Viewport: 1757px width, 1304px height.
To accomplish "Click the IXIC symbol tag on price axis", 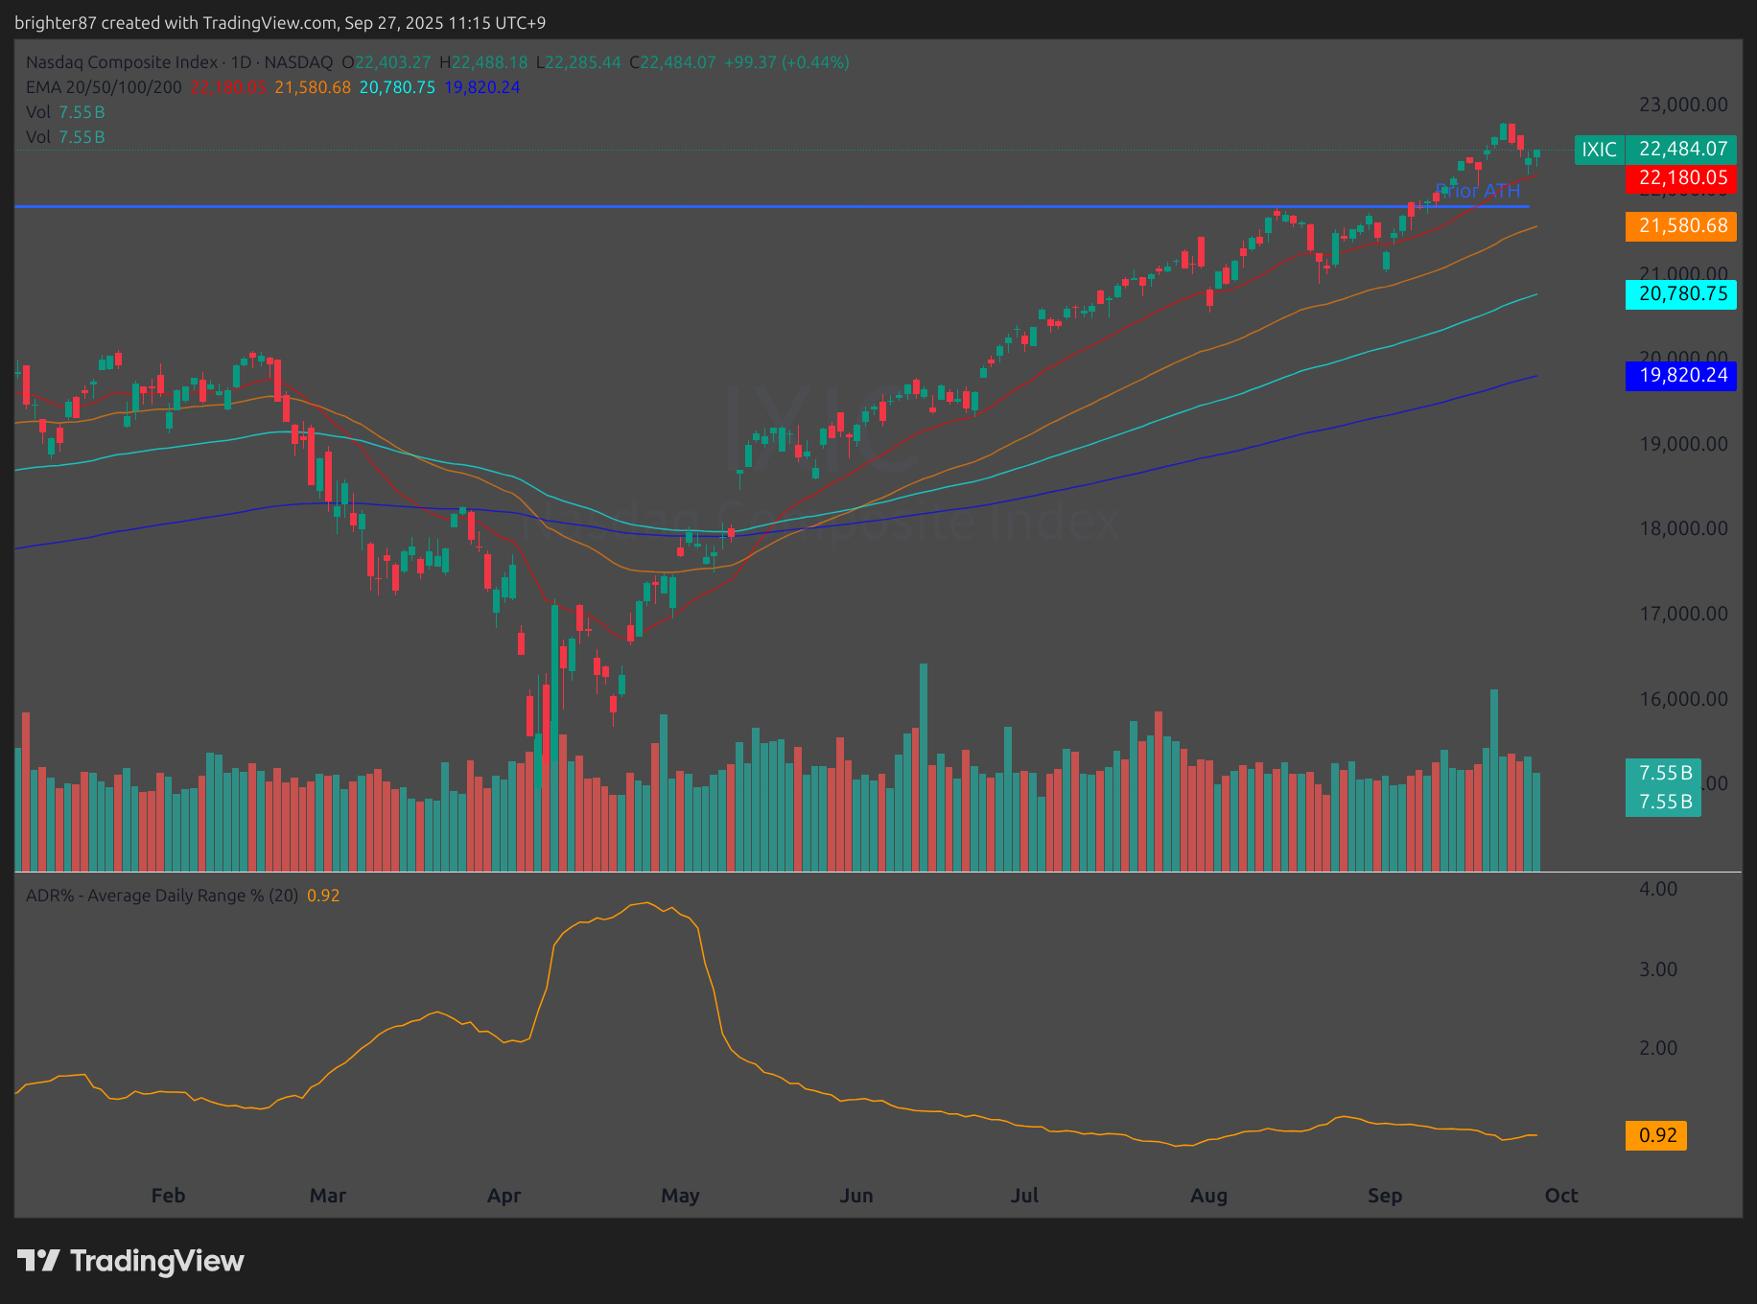I will click(x=1599, y=150).
